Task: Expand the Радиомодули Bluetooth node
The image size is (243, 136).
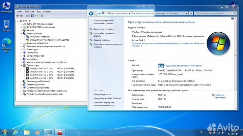Action: 21,81
